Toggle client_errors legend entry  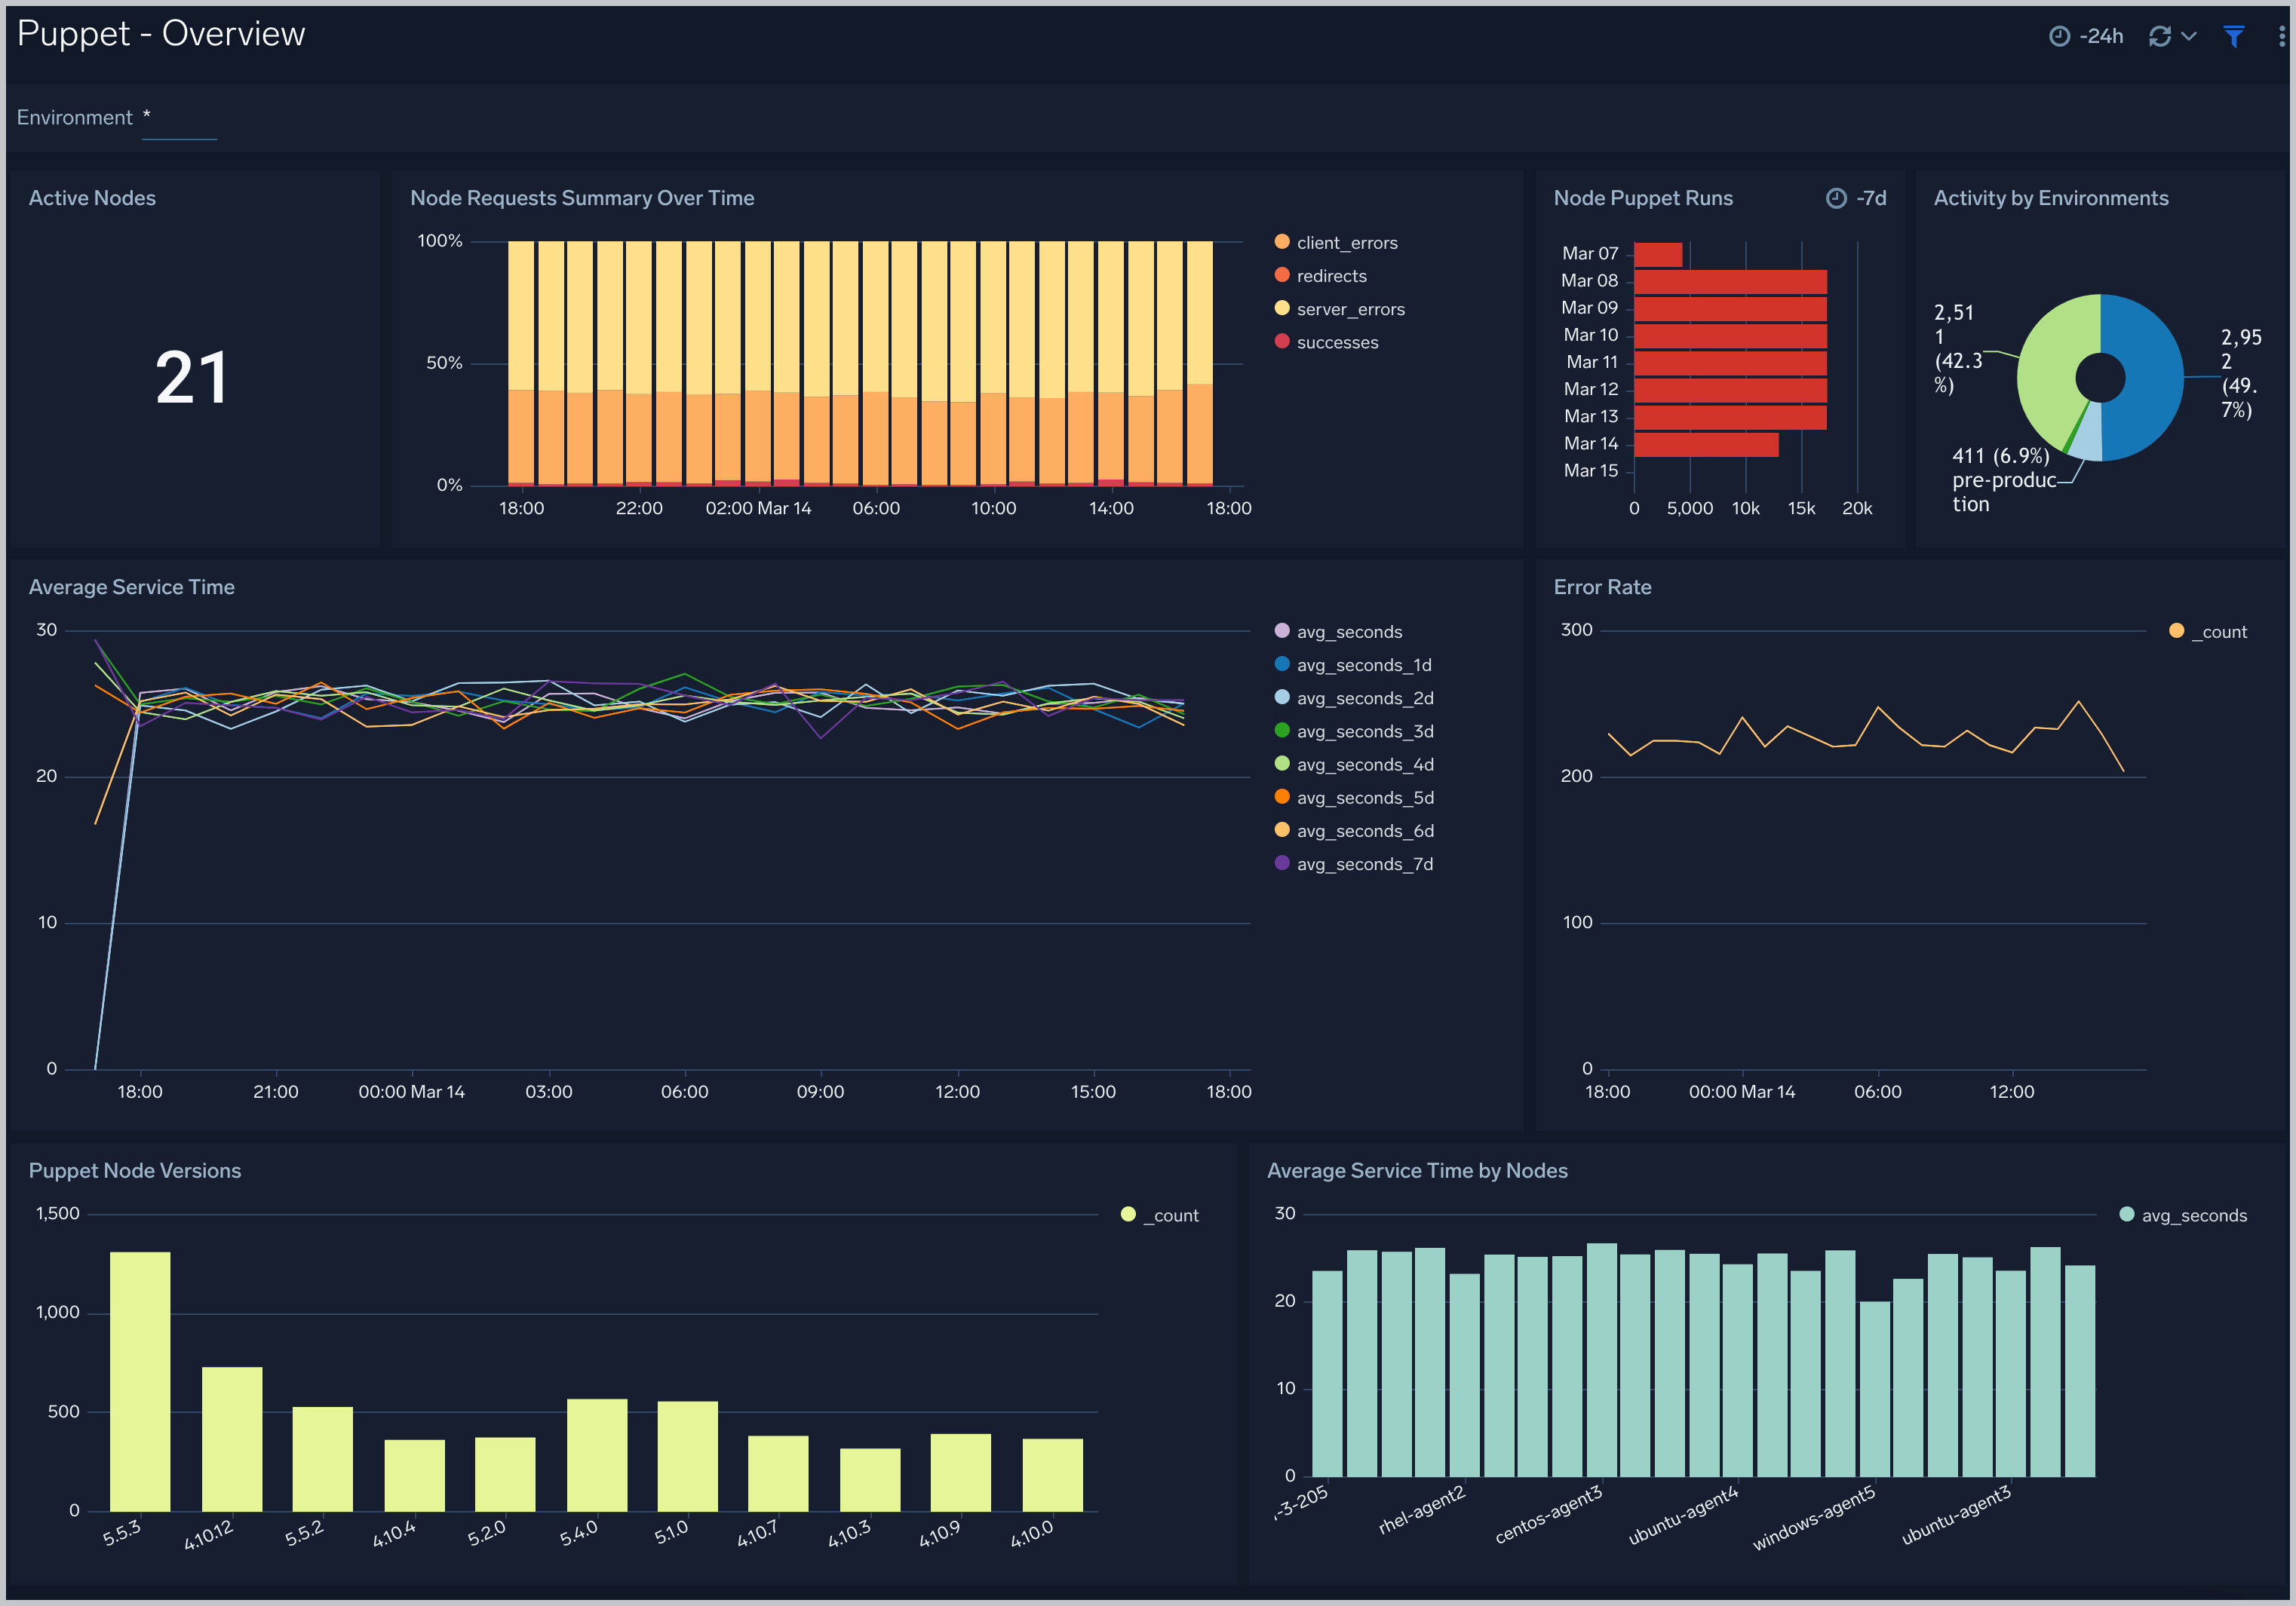tap(1336, 242)
